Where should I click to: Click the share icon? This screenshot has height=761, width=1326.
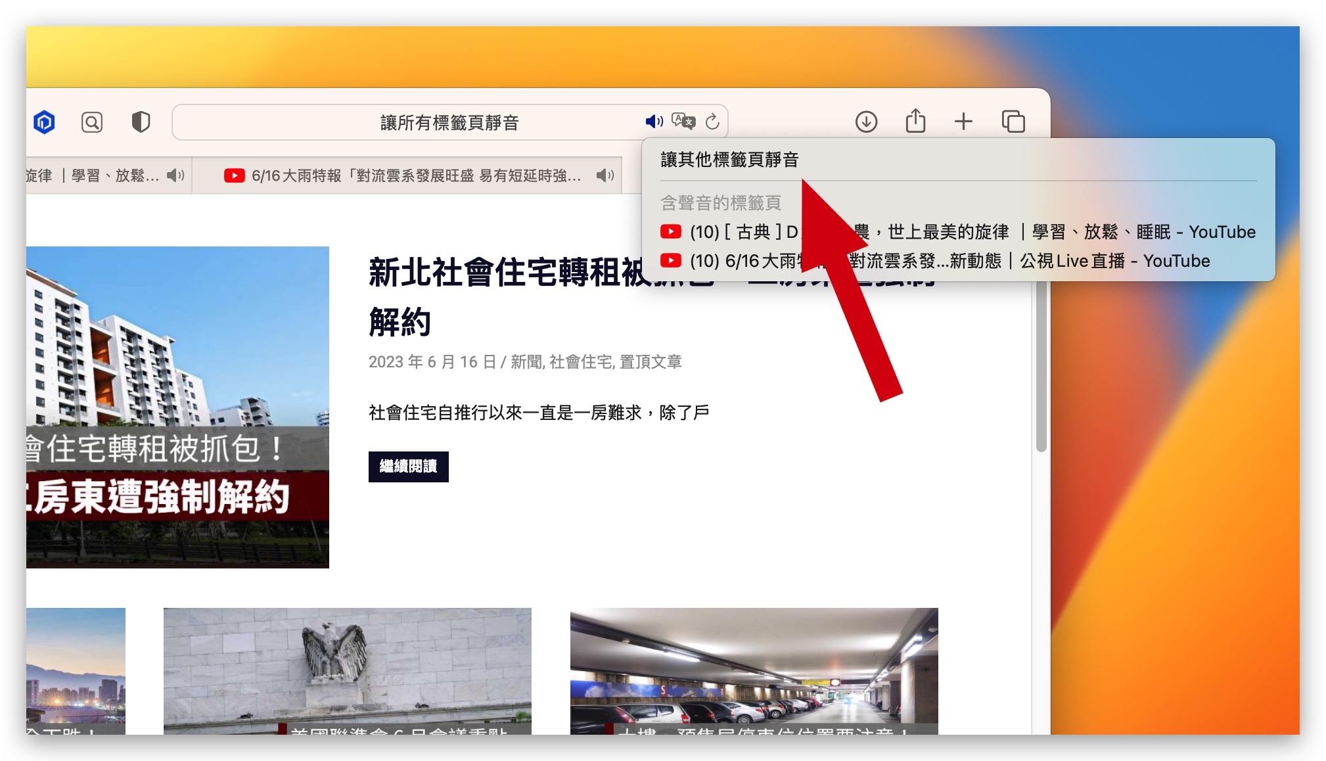click(x=915, y=121)
